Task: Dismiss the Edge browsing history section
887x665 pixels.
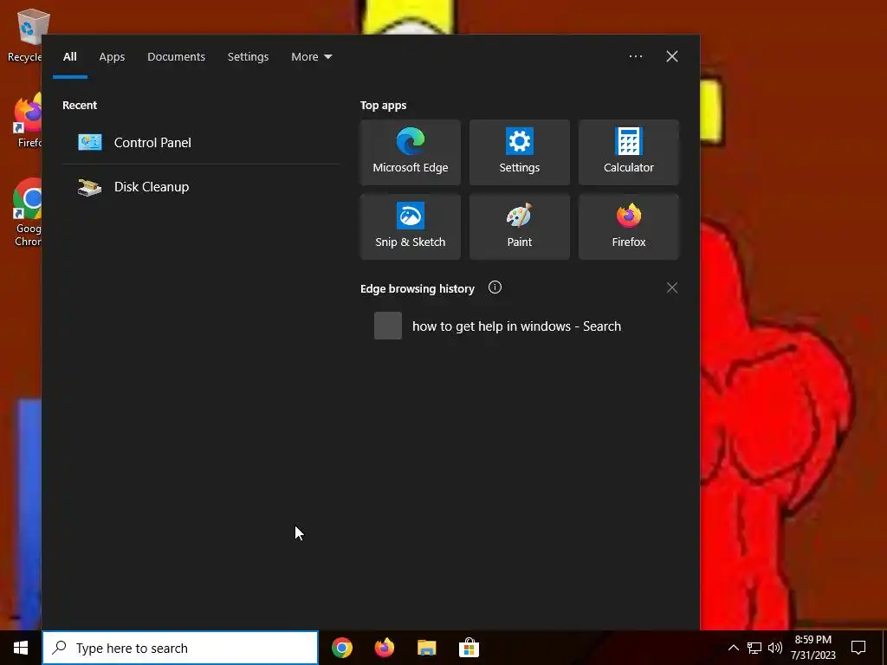Action: [671, 287]
